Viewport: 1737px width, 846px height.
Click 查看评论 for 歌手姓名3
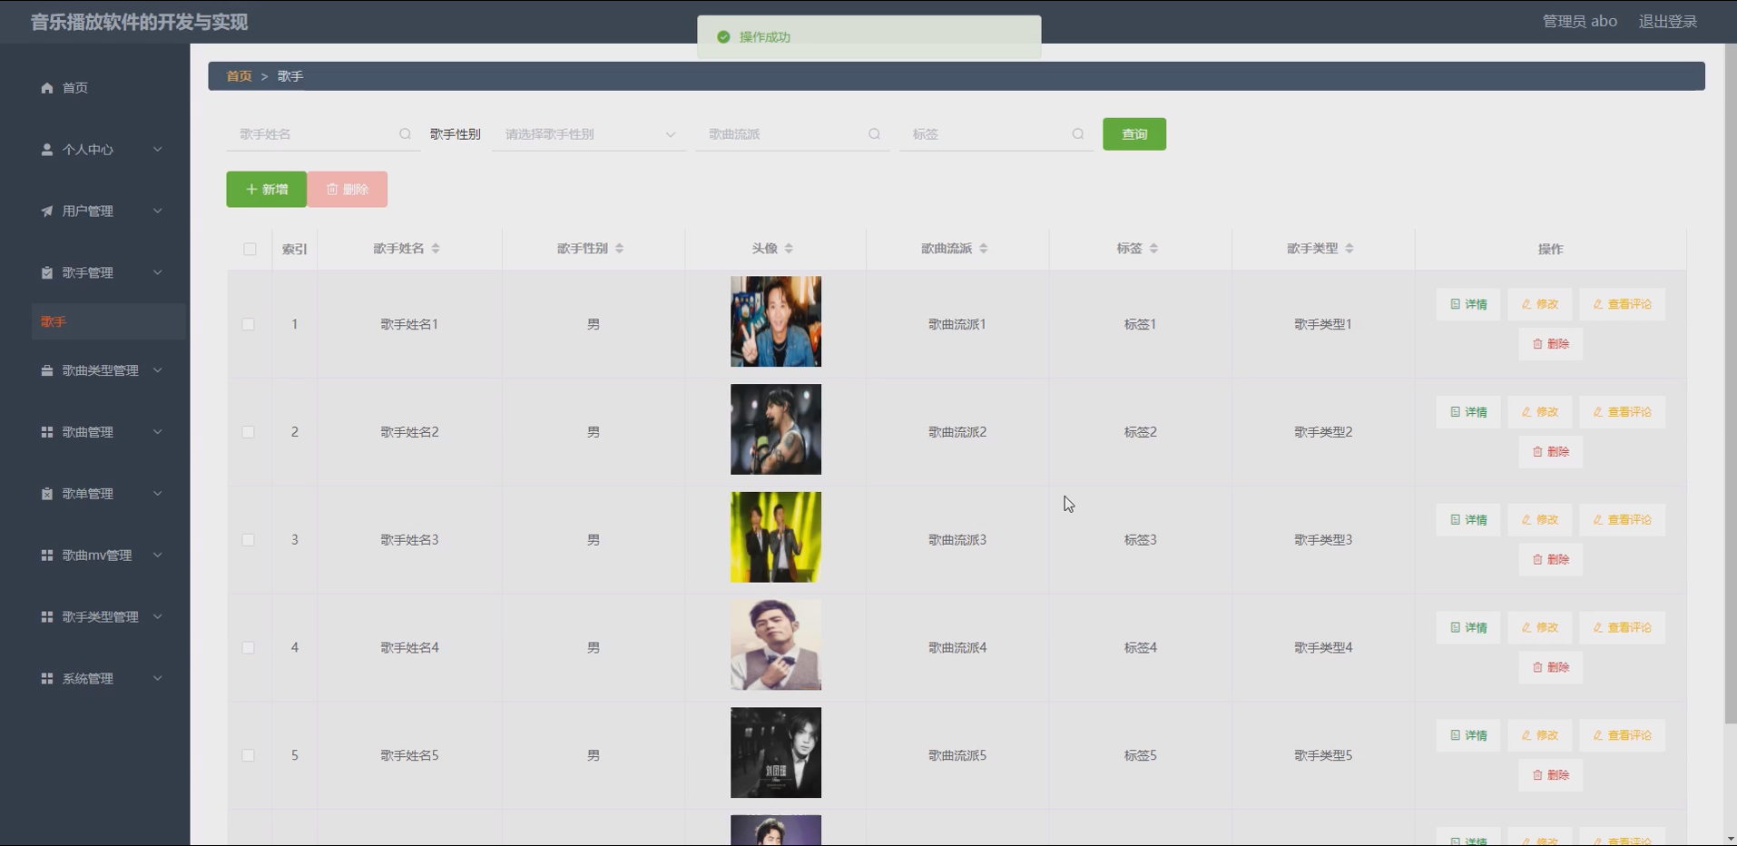tap(1622, 520)
